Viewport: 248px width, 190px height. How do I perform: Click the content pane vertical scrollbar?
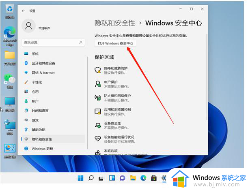click(207, 77)
